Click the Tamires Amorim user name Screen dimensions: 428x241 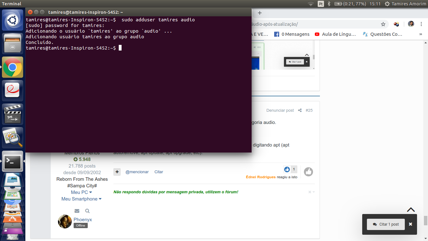pyautogui.click(x=409, y=4)
